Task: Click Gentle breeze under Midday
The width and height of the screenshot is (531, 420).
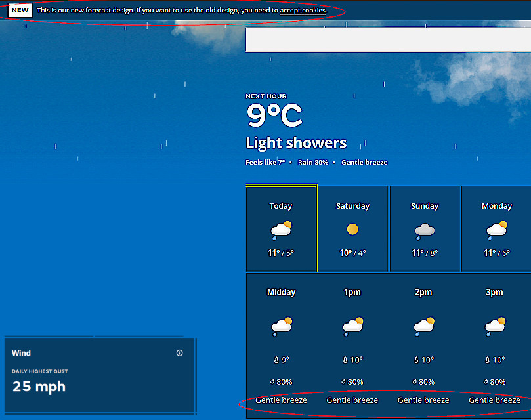Action: 281,400
